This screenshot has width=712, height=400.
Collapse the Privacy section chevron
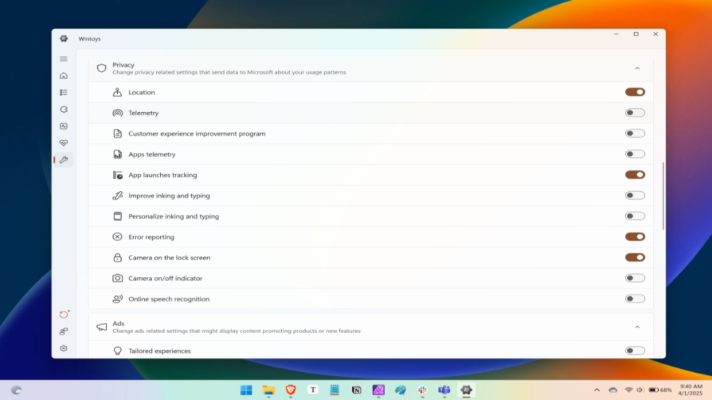click(637, 68)
